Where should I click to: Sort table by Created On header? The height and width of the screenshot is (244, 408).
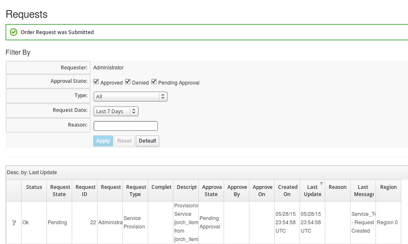(287, 191)
